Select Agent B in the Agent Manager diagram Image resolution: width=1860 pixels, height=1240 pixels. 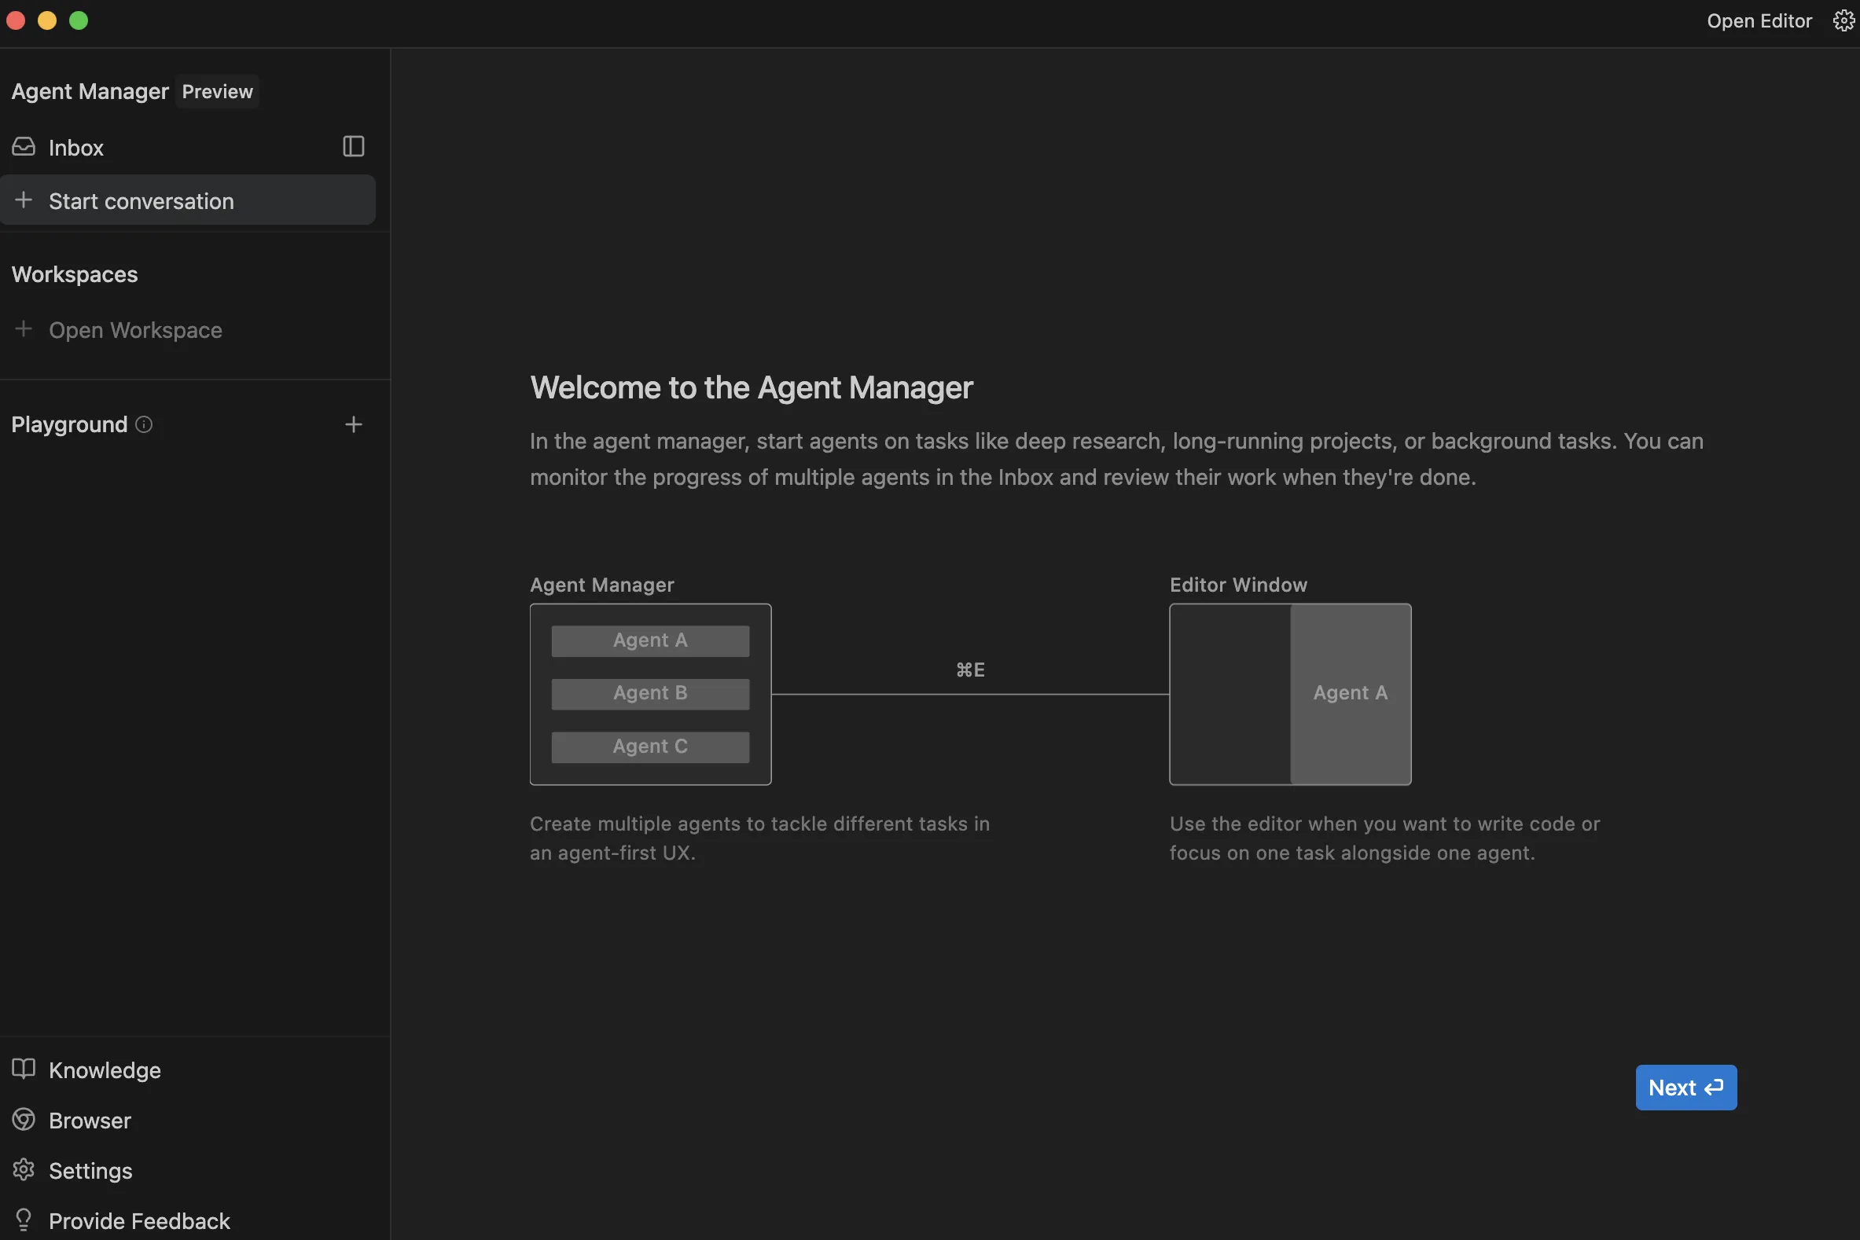649,693
